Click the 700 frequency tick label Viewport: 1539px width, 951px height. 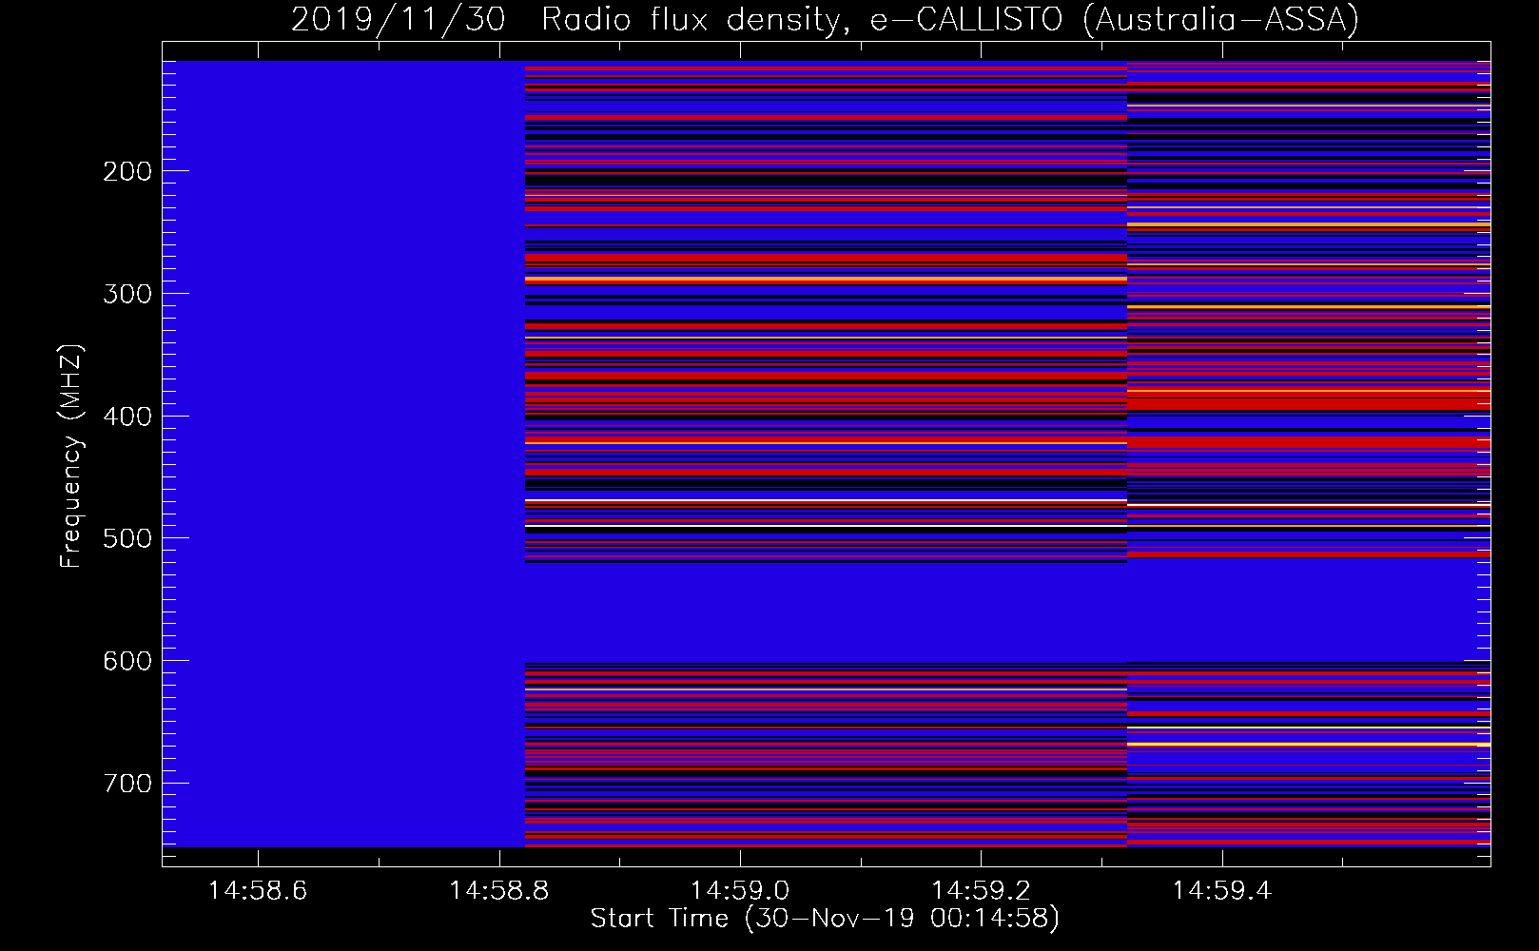(x=127, y=784)
